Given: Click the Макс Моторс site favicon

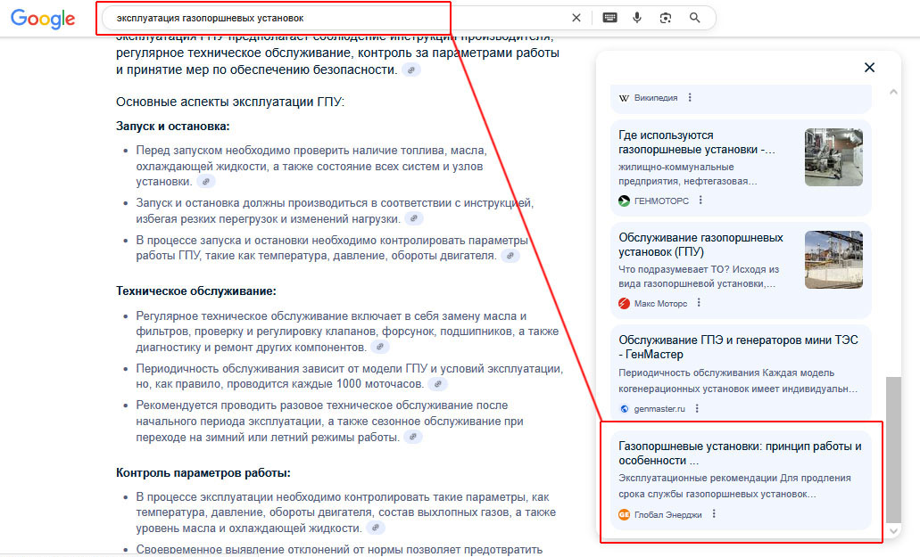Looking at the screenshot, I should coord(625,303).
